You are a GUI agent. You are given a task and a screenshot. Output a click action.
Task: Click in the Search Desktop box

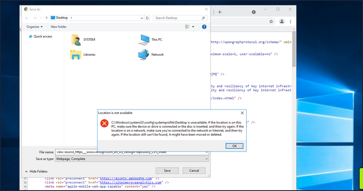click(177, 18)
